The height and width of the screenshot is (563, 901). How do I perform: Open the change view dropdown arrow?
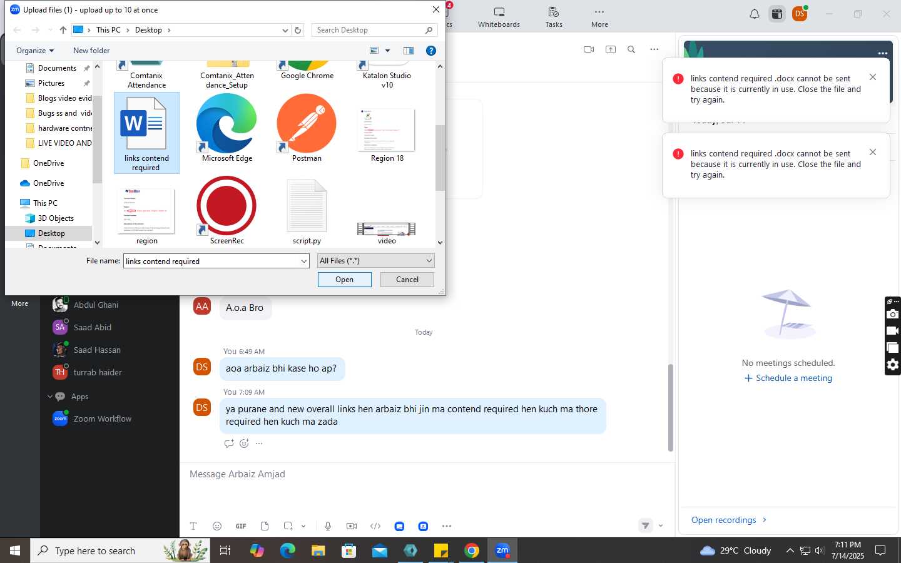pos(387,51)
